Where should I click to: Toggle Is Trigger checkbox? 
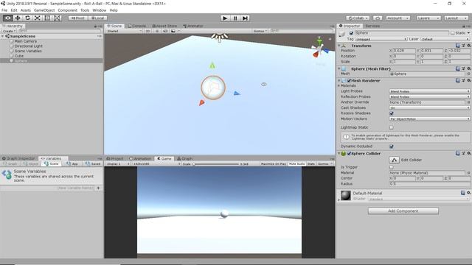[392, 167]
